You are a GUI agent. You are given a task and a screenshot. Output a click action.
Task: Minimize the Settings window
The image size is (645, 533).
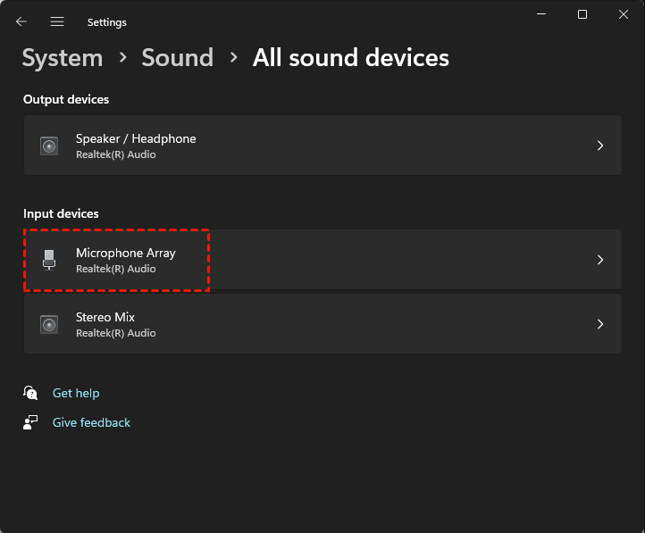coord(540,14)
